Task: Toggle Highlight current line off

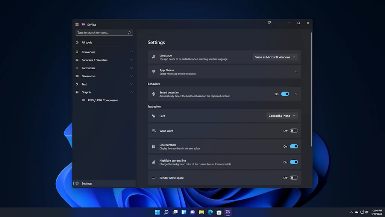Action: tap(294, 162)
